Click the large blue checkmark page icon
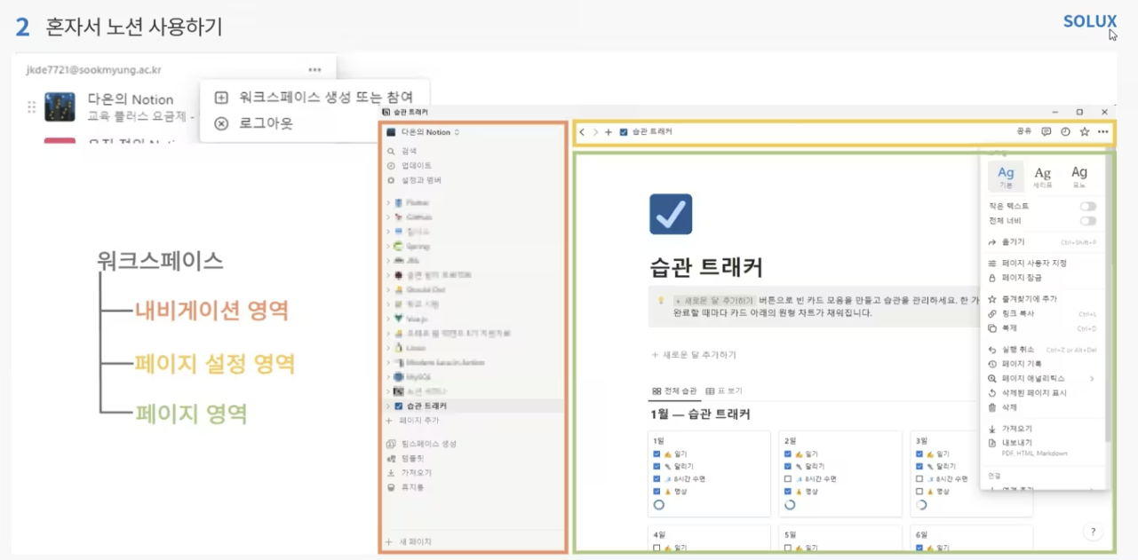The height and width of the screenshot is (560, 1138). (671, 214)
